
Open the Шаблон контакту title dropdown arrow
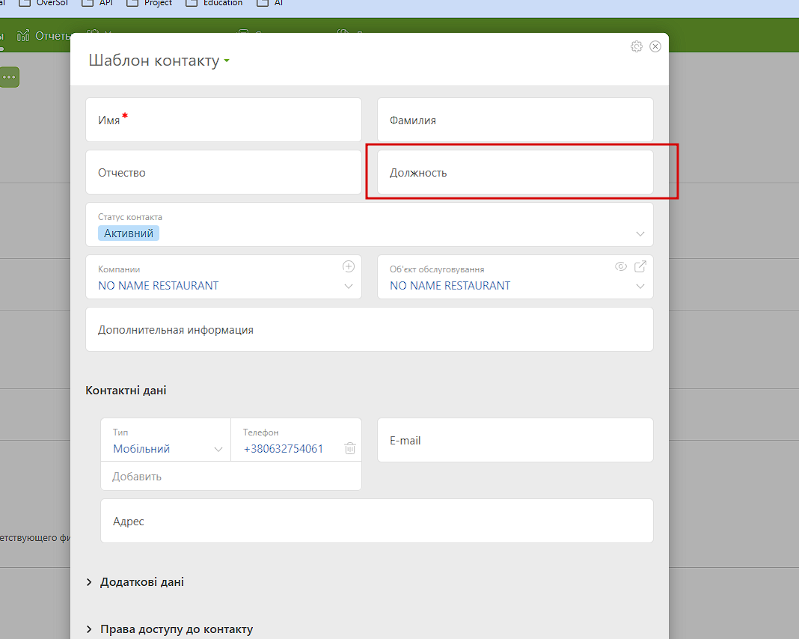click(x=227, y=61)
